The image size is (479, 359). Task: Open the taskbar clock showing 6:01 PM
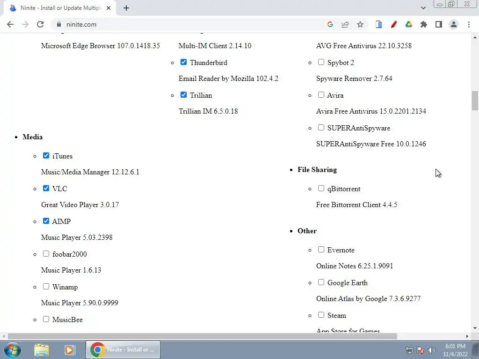pyautogui.click(x=455, y=350)
